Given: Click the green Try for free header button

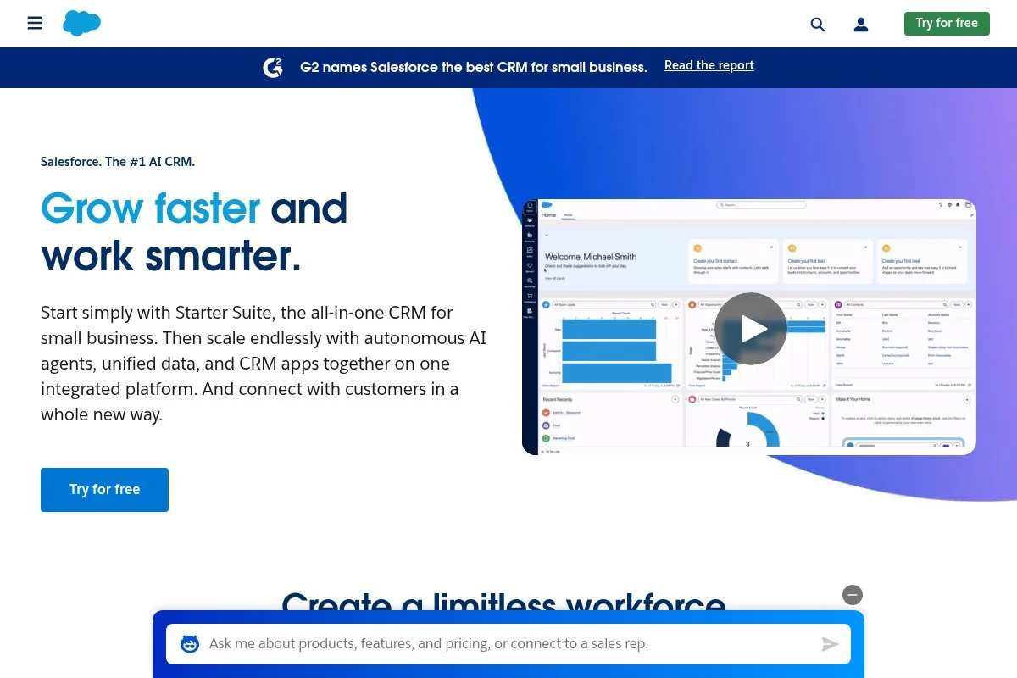Looking at the screenshot, I should pyautogui.click(x=947, y=24).
